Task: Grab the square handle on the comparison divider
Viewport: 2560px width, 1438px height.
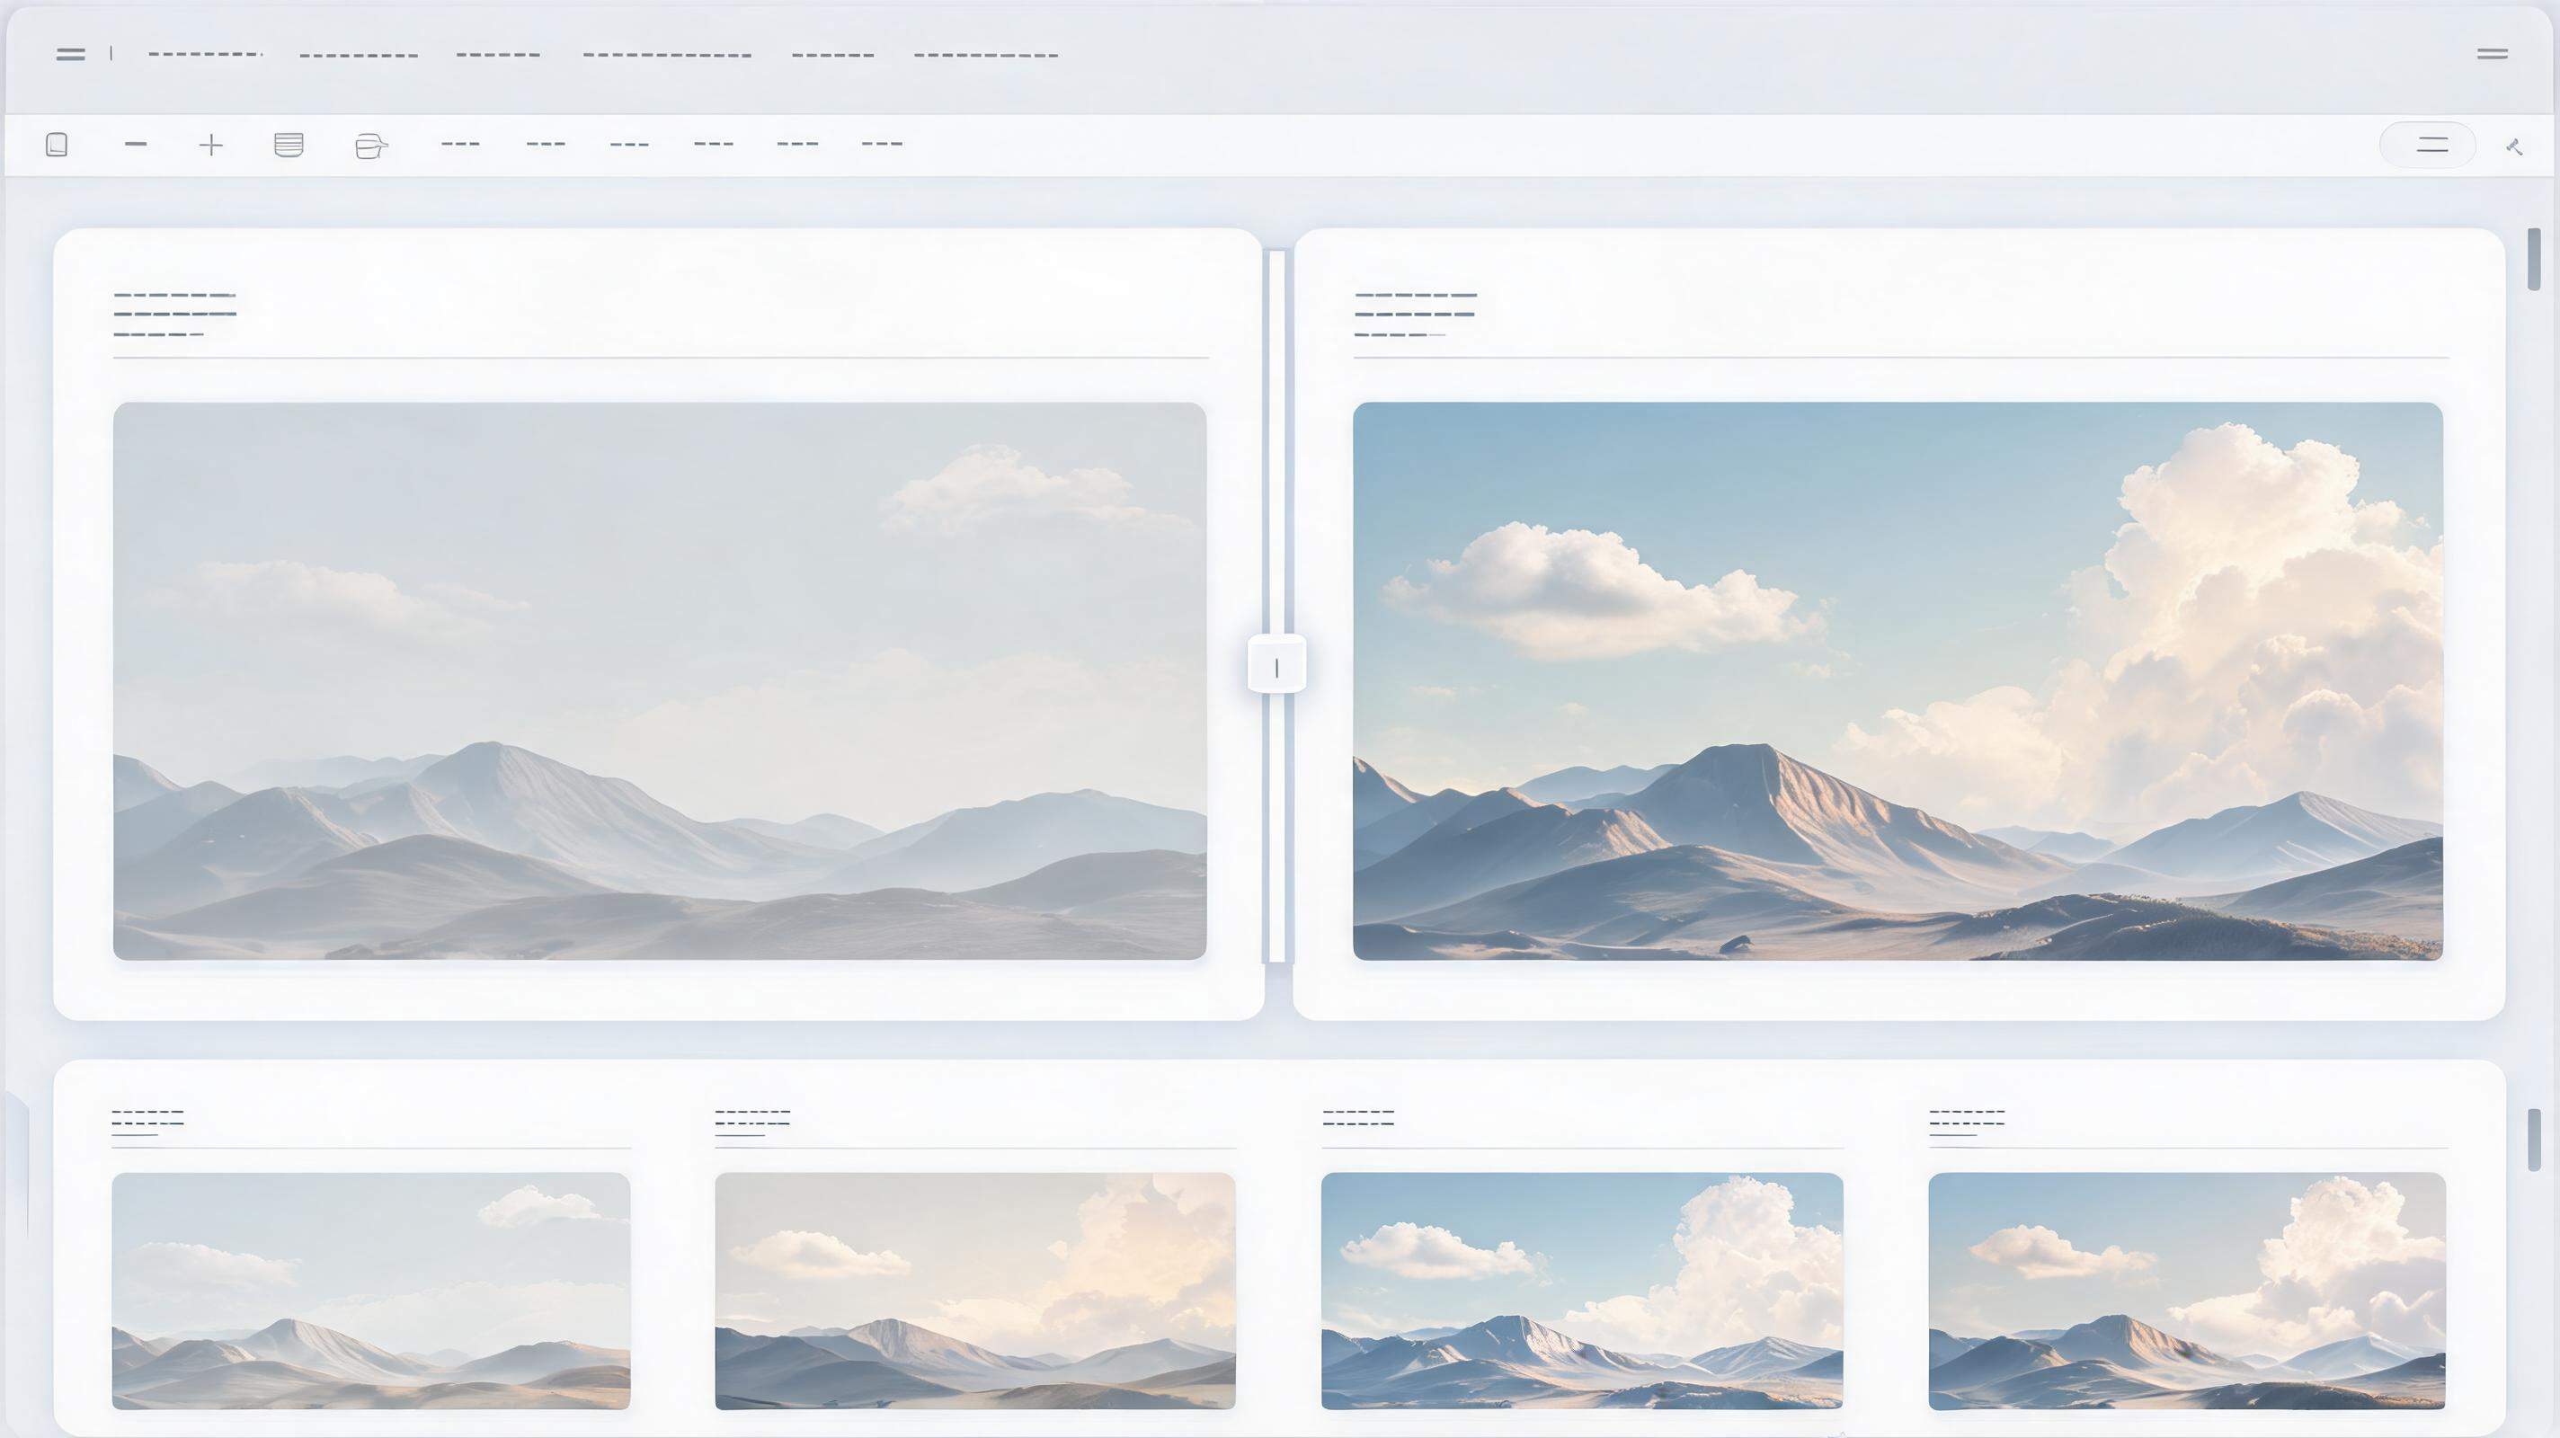Action: coord(1277,664)
